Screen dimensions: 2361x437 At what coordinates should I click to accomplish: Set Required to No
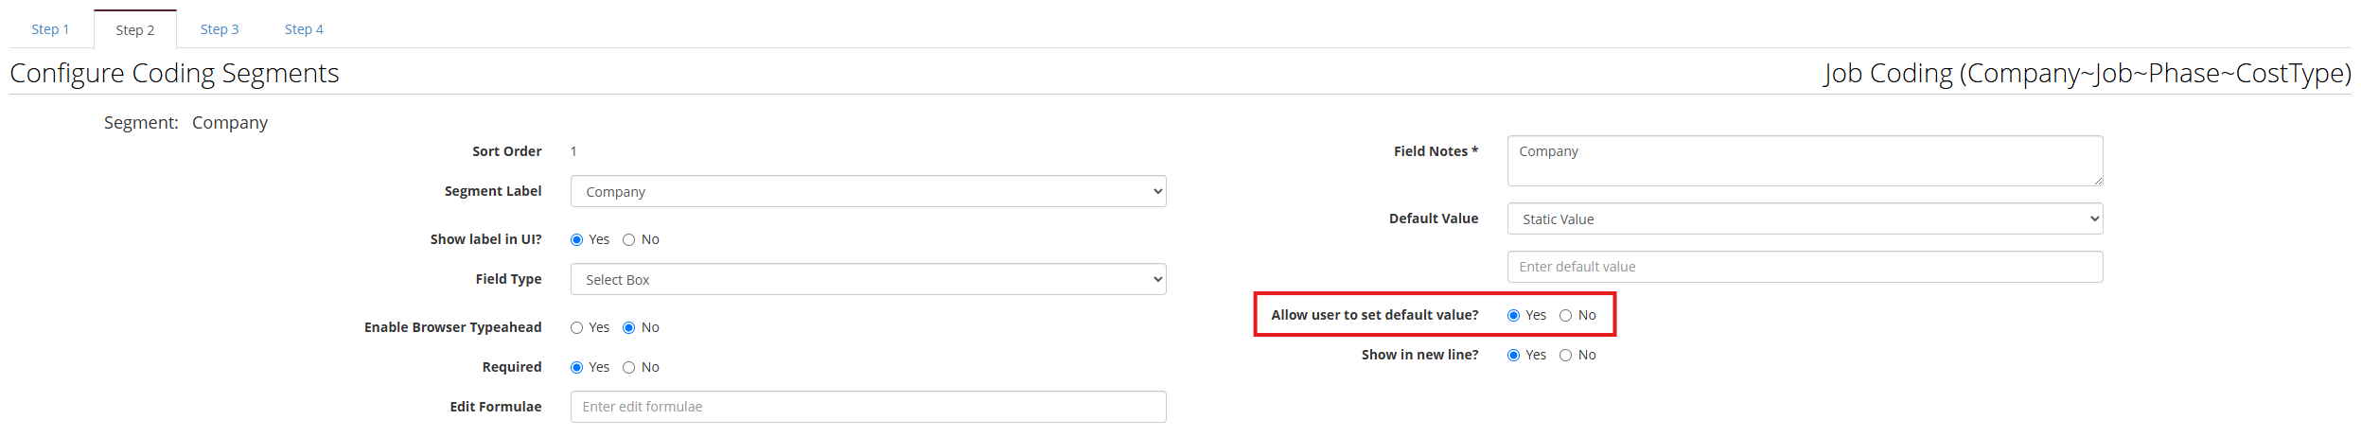(629, 368)
